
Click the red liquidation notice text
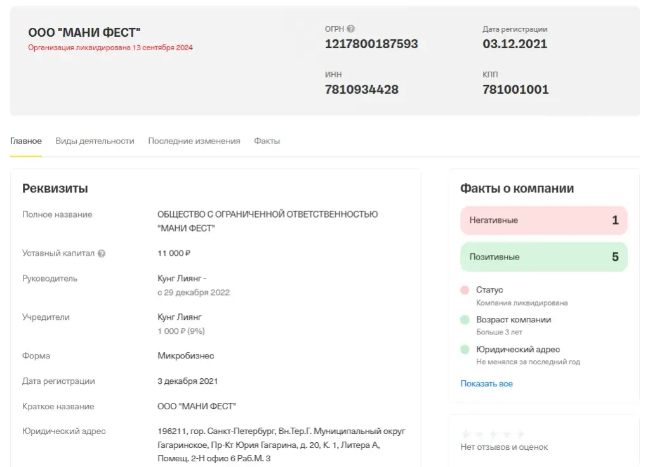point(110,48)
